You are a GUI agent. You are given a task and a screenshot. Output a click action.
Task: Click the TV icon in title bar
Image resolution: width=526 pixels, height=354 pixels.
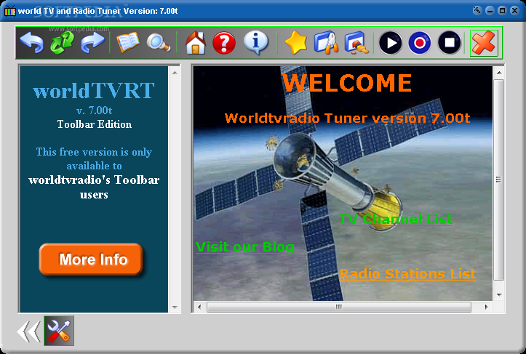[x=10, y=11]
